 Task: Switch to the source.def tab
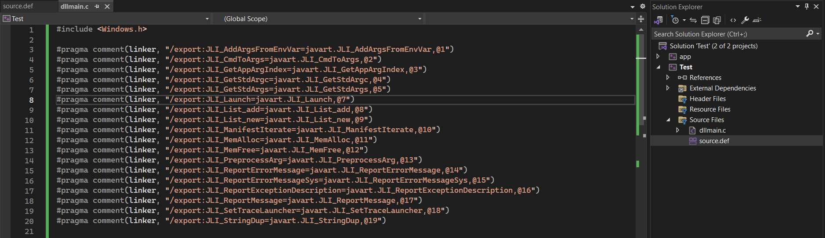[x=18, y=6]
